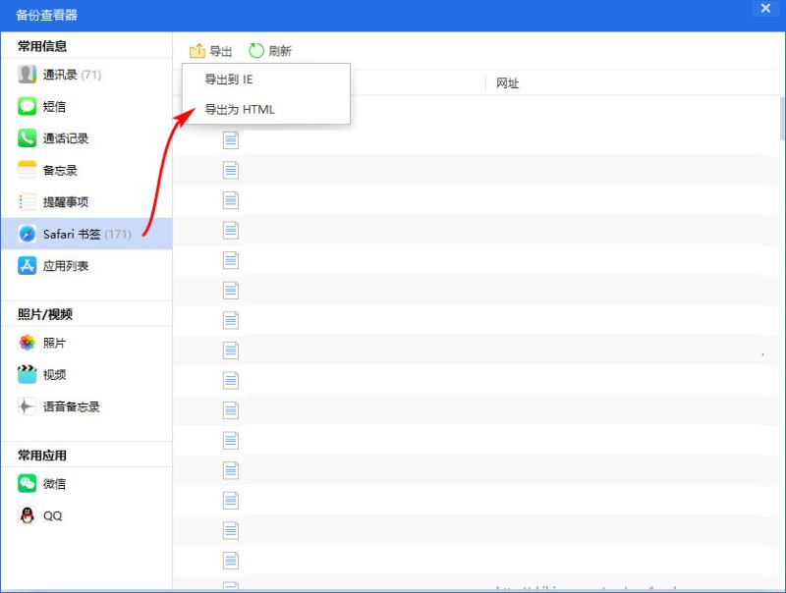Open 通话记录 call history
Viewport: 786px width, 593px height.
click(x=86, y=138)
